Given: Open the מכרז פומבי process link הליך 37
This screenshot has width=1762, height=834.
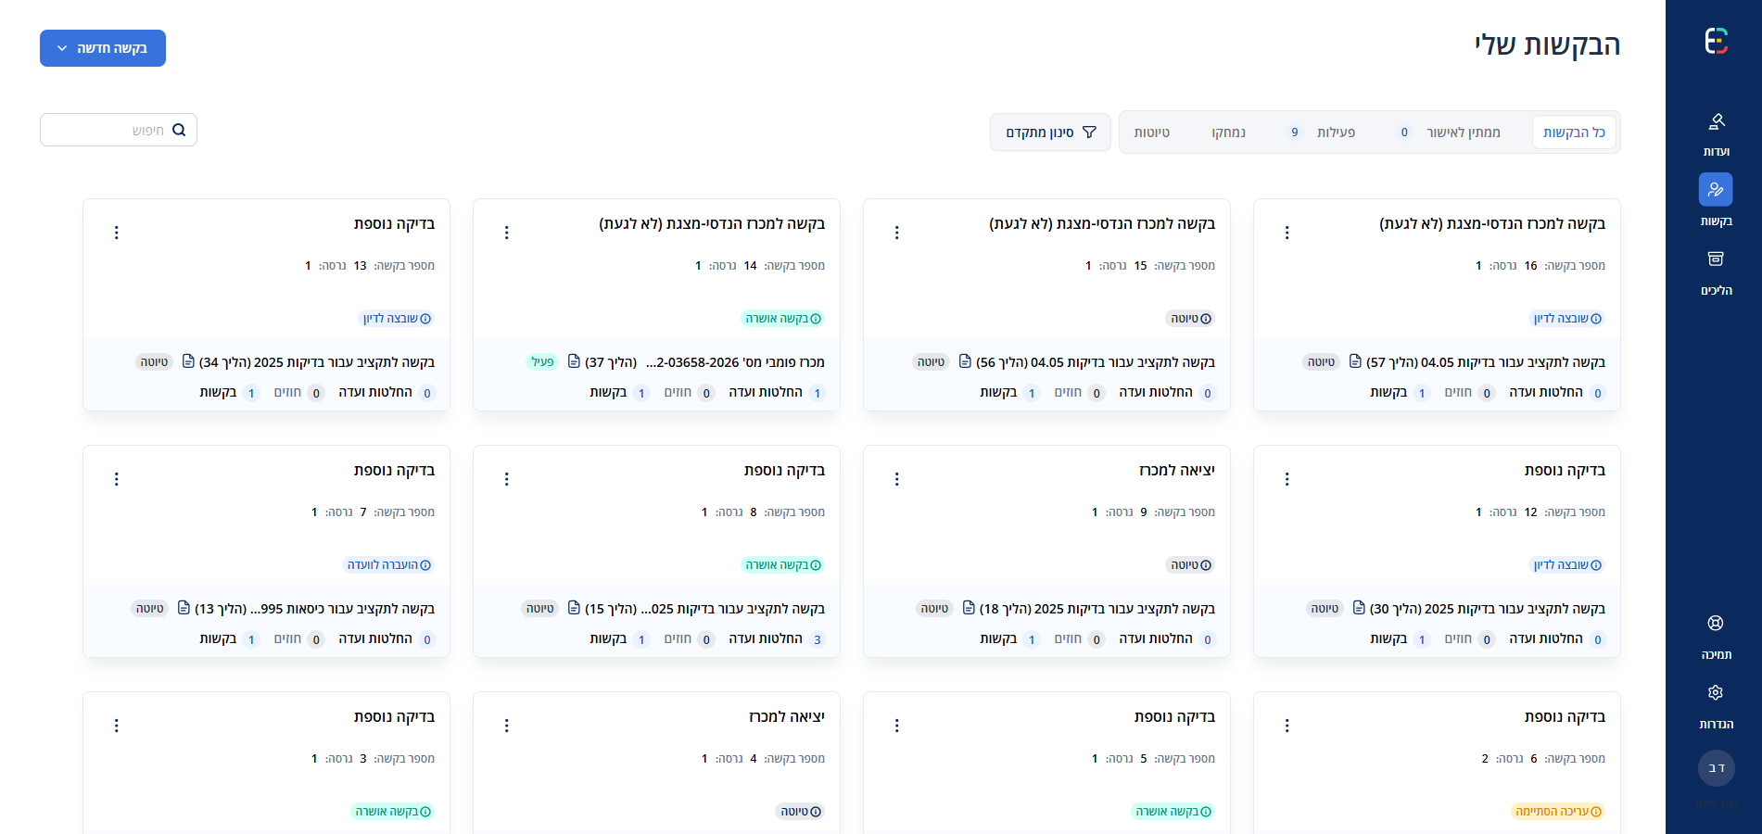Looking at the screenshot, I should [x=704, y=362].
